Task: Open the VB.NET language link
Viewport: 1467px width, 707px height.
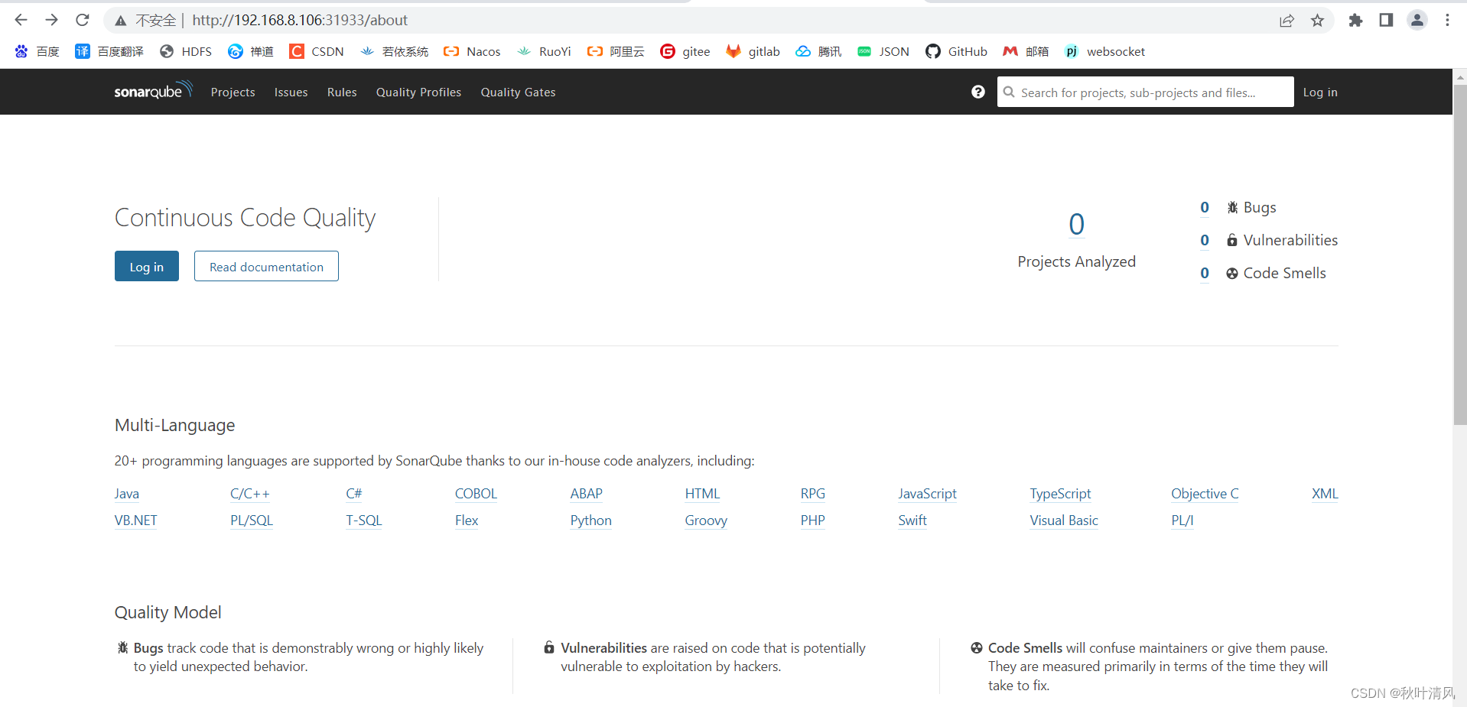Action: 135,521
